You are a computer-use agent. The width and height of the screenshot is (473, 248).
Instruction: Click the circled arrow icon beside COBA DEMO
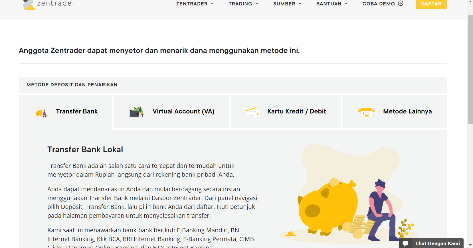[x=401, y=3]
